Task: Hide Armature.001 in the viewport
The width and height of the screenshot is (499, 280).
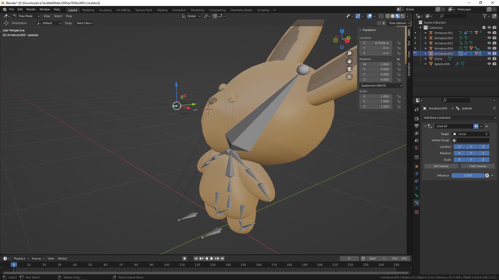Action: click(x=489, y=33)
